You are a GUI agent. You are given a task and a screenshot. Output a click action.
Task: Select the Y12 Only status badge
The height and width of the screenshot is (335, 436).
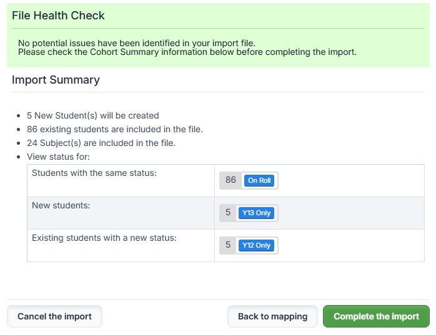(x=256, y=245)
